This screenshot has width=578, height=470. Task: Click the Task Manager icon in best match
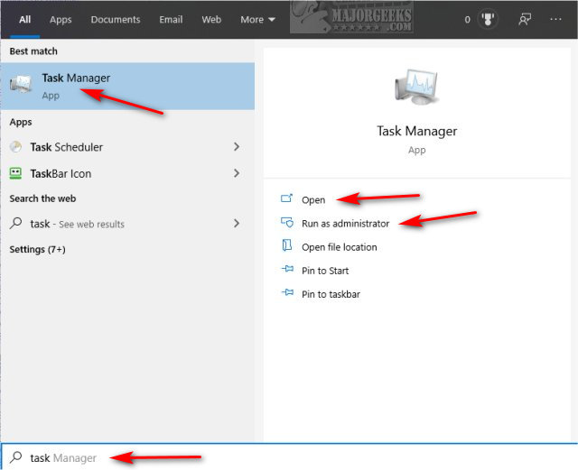pos(21,83)
